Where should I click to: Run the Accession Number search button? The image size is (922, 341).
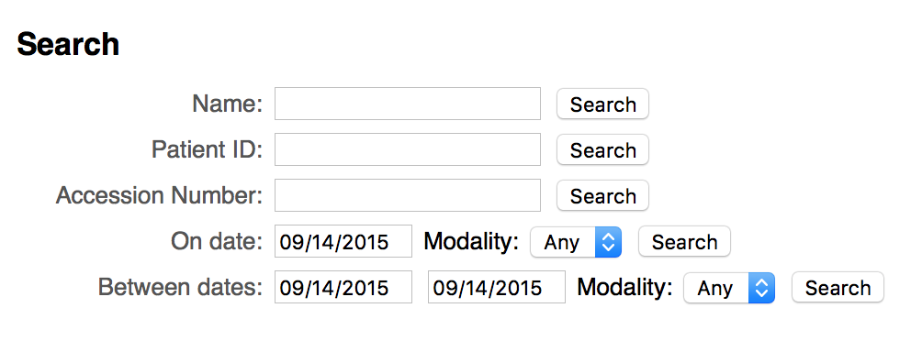[602, 195]
